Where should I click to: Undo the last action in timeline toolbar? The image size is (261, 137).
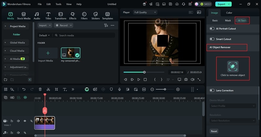click(x=24, y=89)
